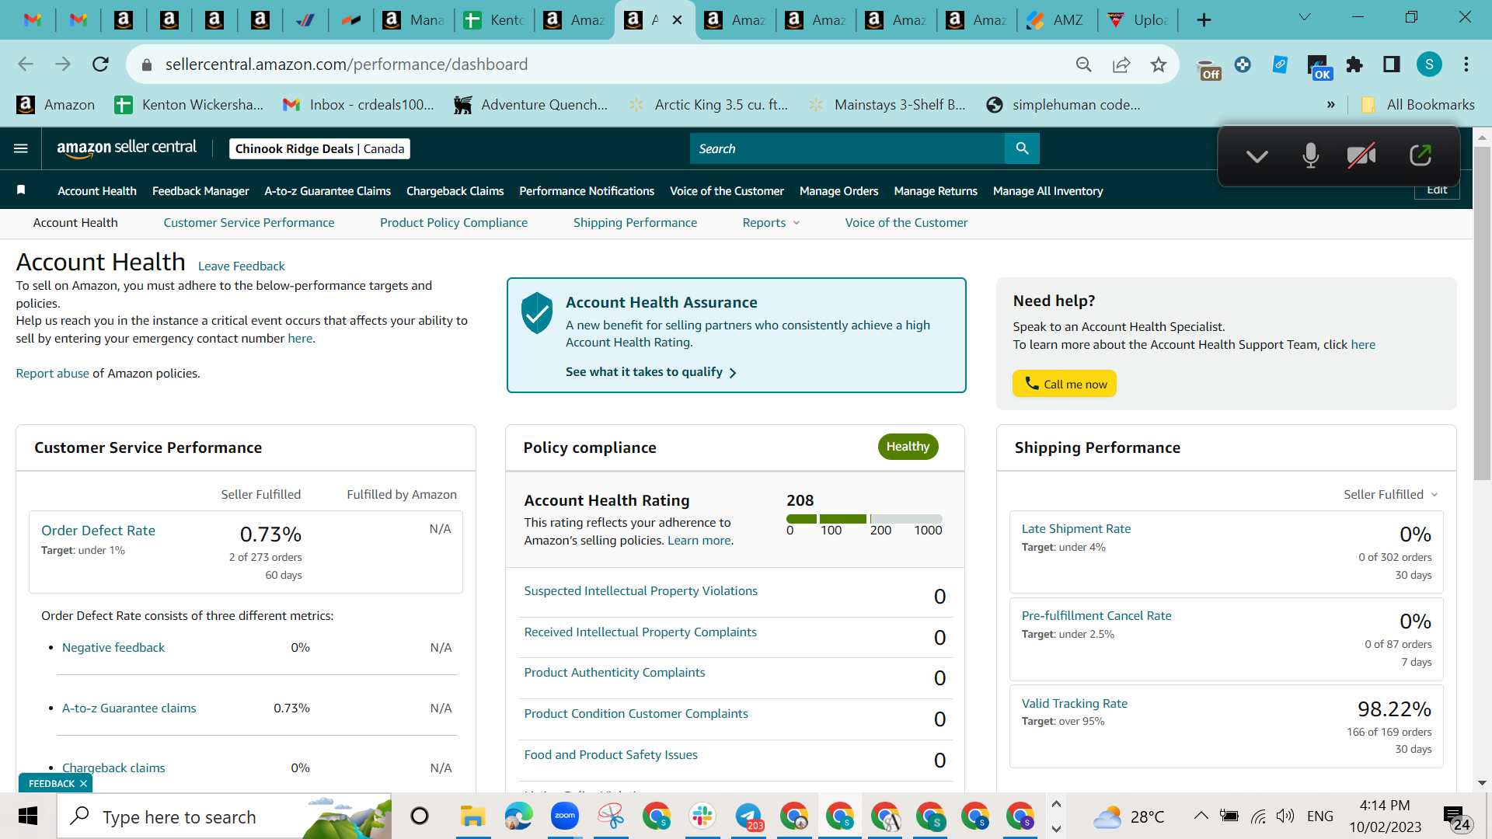The image size is (1492, 839).
Task: Click the Healthy status badge
Action: coord(908,447)
